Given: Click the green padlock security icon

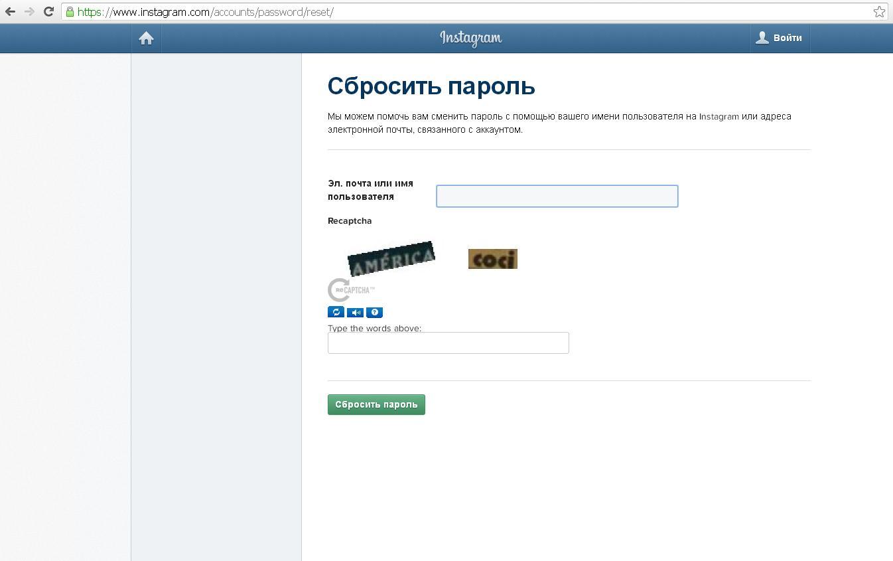Looking at the screenshot, I should click(70, 12).
